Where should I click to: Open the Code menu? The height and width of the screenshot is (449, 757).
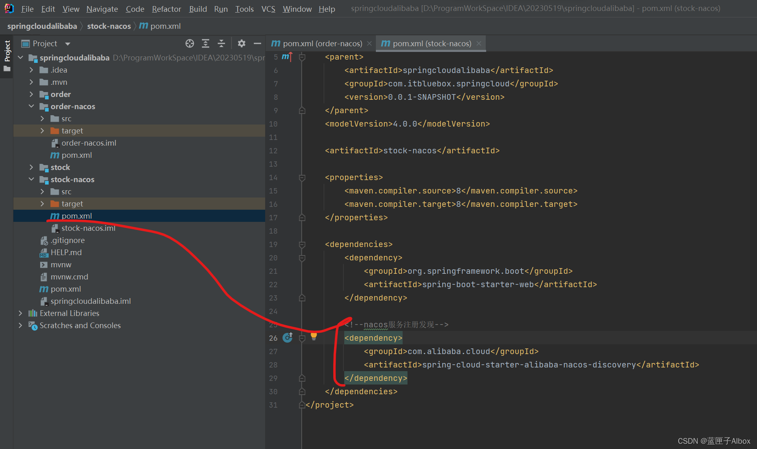click(135, 9)
